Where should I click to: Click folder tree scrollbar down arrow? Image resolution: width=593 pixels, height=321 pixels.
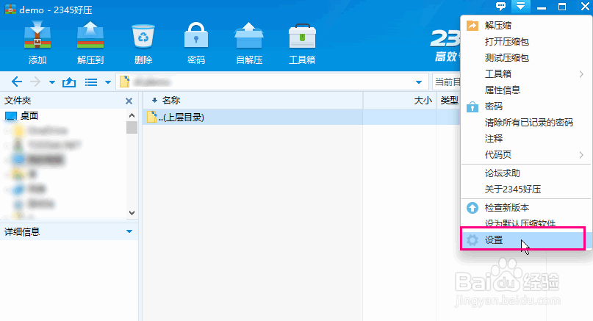[132, 213]
